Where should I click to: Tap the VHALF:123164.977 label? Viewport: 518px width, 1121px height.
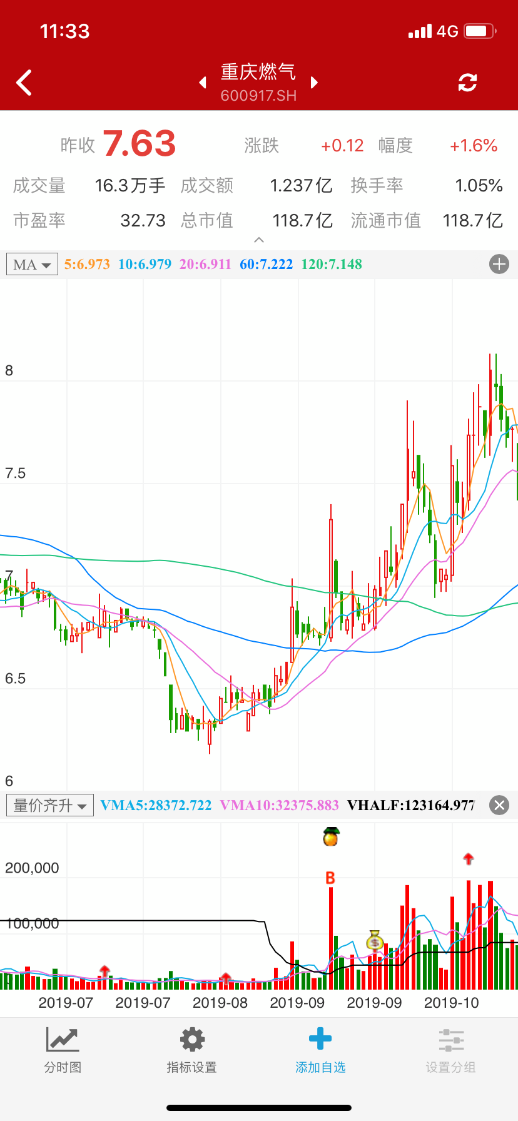(x=411, y=805)
